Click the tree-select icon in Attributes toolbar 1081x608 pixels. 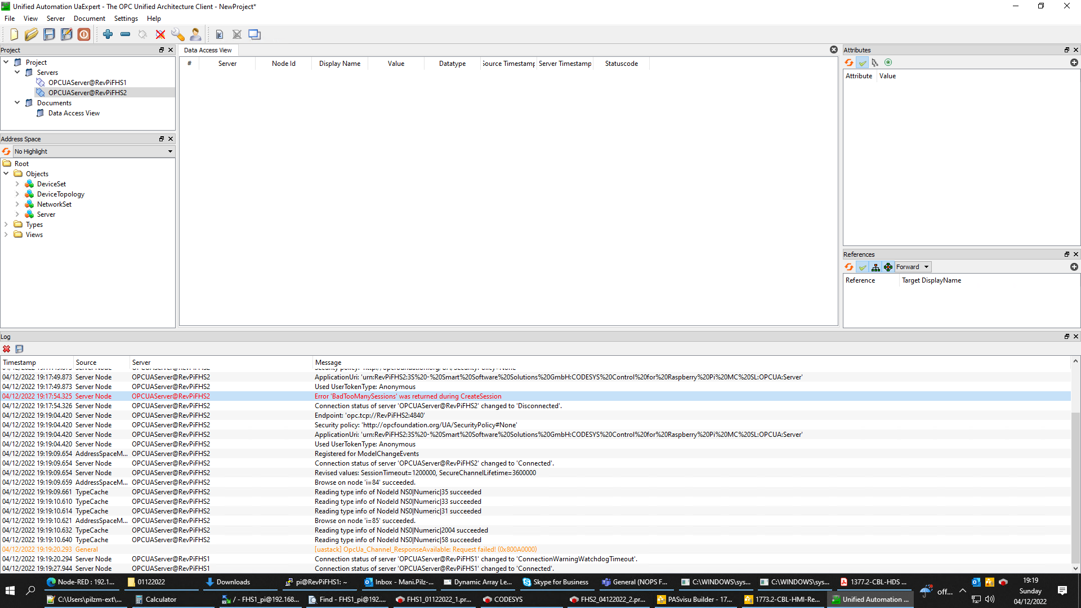point(875,62)
